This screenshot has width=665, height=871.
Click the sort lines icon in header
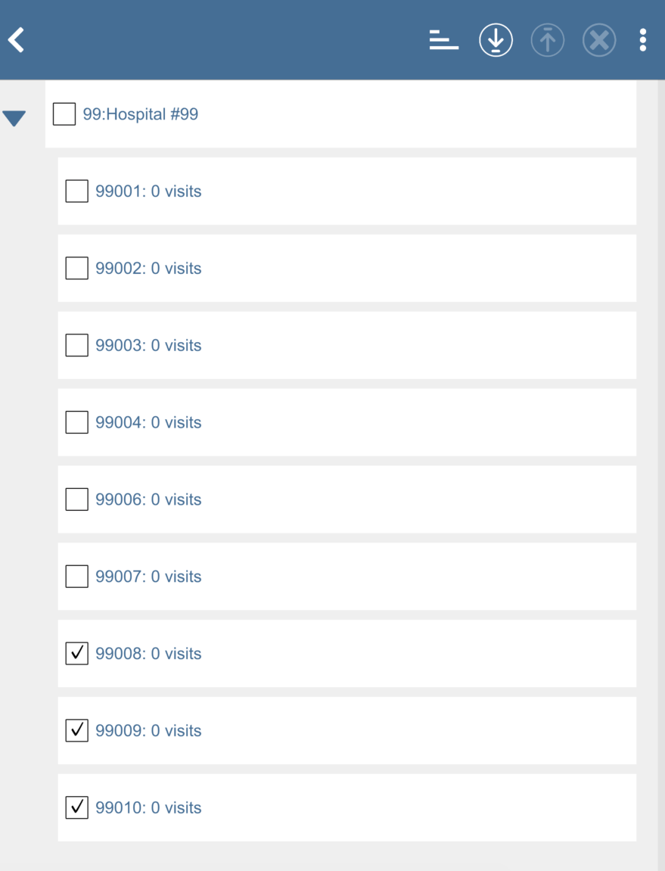(x=444, y=40)
